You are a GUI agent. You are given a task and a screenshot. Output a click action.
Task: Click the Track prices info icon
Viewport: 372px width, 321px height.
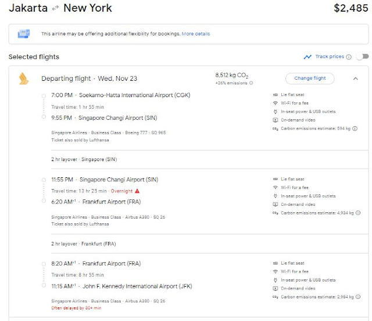click(349, 57)
